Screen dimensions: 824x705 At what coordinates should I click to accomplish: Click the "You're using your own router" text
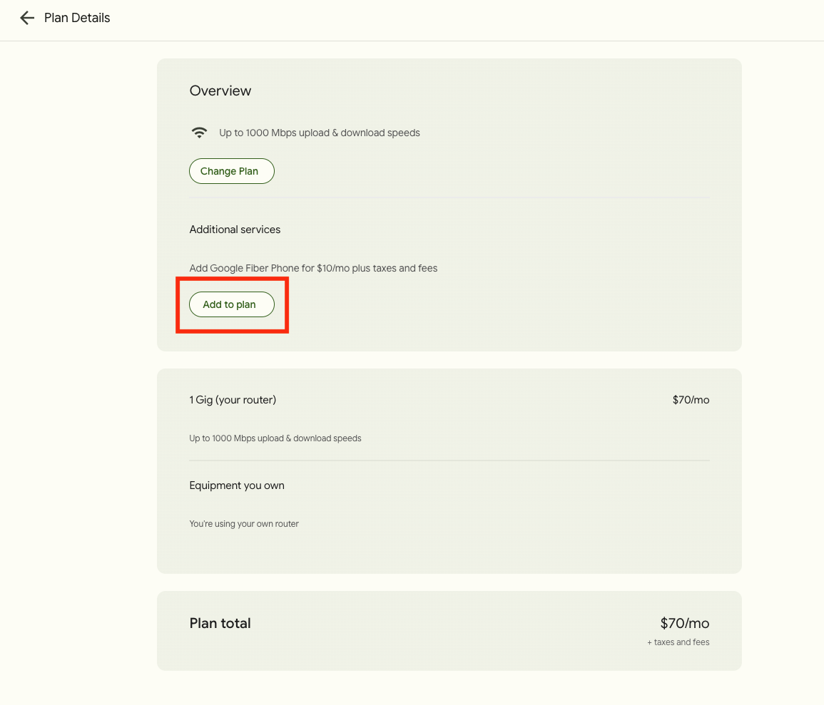[244, 524]
